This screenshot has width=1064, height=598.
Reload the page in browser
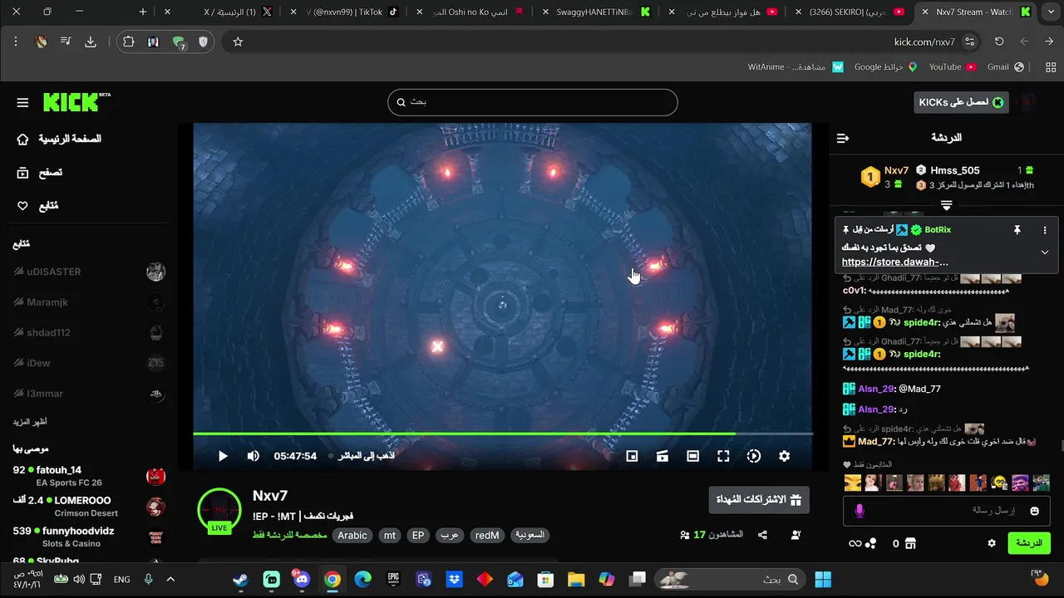pos(999,42)
